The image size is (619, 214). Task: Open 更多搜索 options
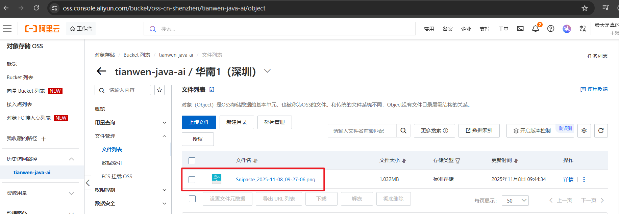pyautogui.click(x=435, y=131)
